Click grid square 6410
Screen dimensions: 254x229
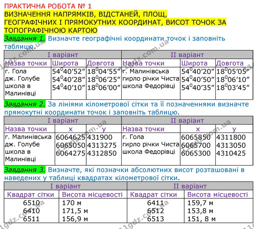tap(31, 211)
